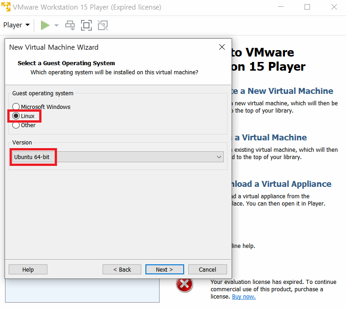Image resolution: width=346 pixels, height=309 pixels.
Task: Follow the Buy now link
Action: coord(243,297)
